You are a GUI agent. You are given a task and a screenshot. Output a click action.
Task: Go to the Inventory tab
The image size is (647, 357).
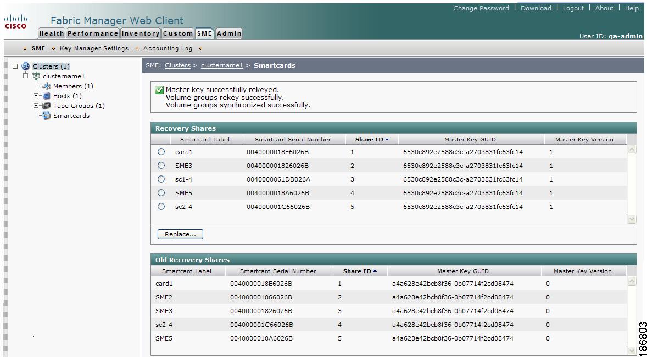click(x=141, y=34)
